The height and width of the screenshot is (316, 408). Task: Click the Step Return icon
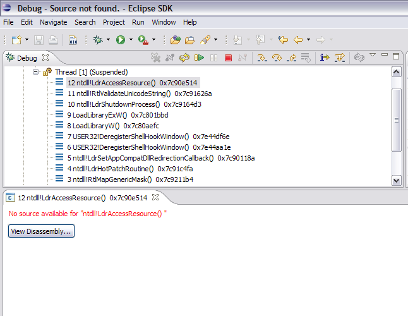click(291, 58)
